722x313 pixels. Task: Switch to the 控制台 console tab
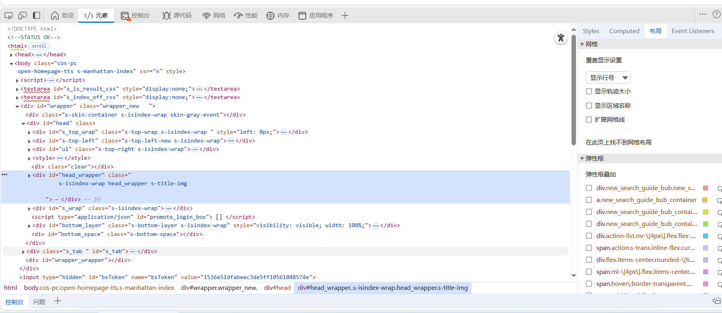[x=135, y=16]
